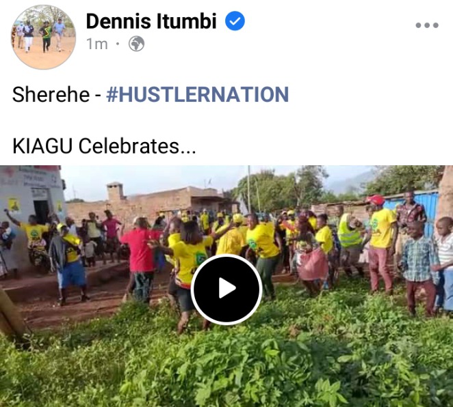This screenshot has height=407, width=453.
Task: Open the Dennis Itumbi profile name
Action: pos(151,21)
